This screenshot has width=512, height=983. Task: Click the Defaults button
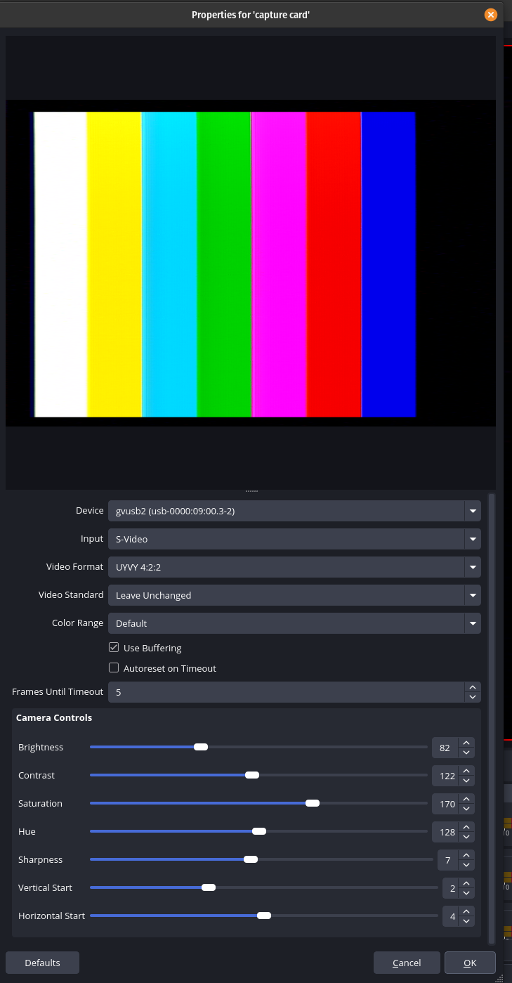click(42, 963)
